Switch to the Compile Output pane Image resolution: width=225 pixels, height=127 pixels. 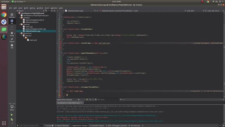pos(97,126)
